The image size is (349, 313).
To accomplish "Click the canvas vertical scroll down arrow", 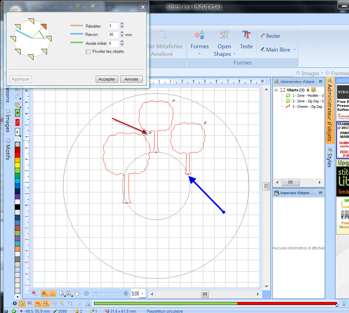I will coord(266,287).
